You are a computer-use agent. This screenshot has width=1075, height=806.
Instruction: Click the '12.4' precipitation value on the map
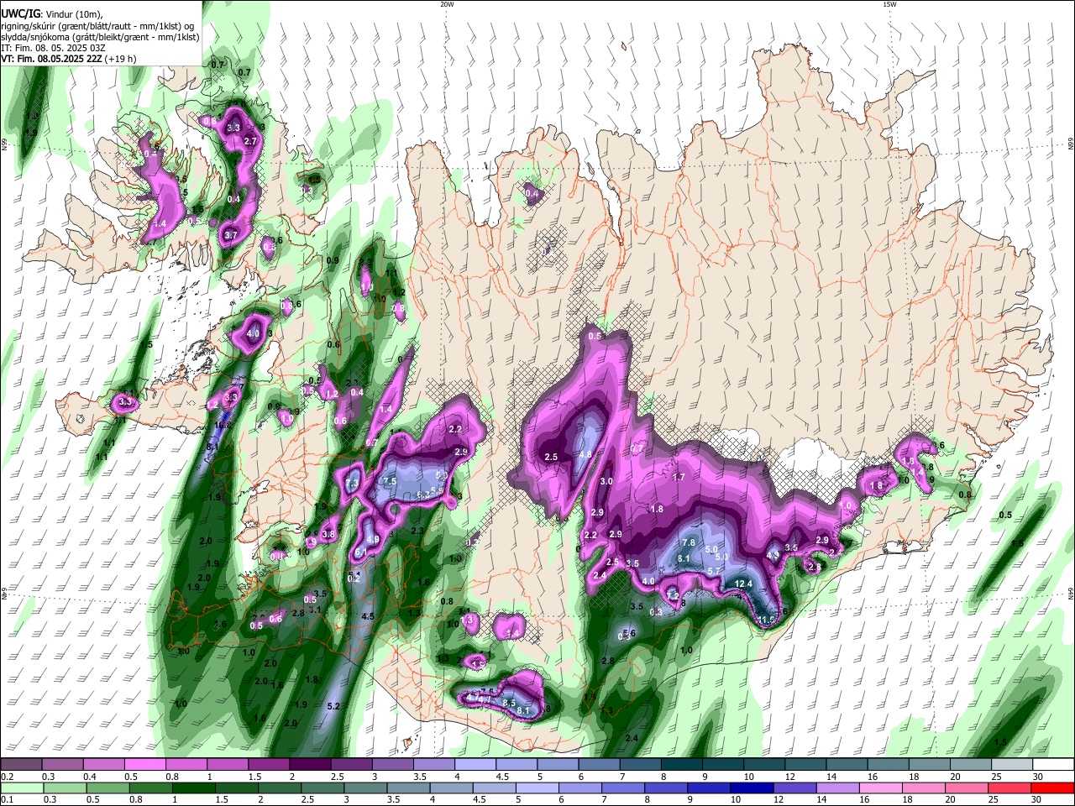[742, 584]
